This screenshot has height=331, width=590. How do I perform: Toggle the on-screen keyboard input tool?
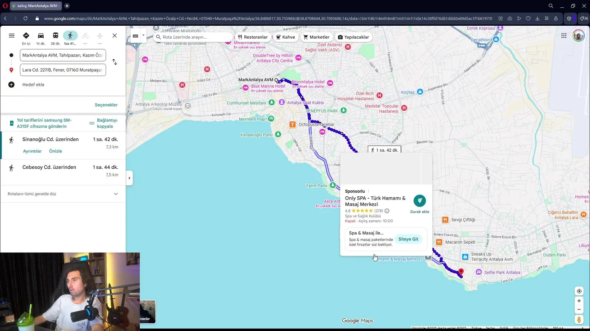pos(136,36)
